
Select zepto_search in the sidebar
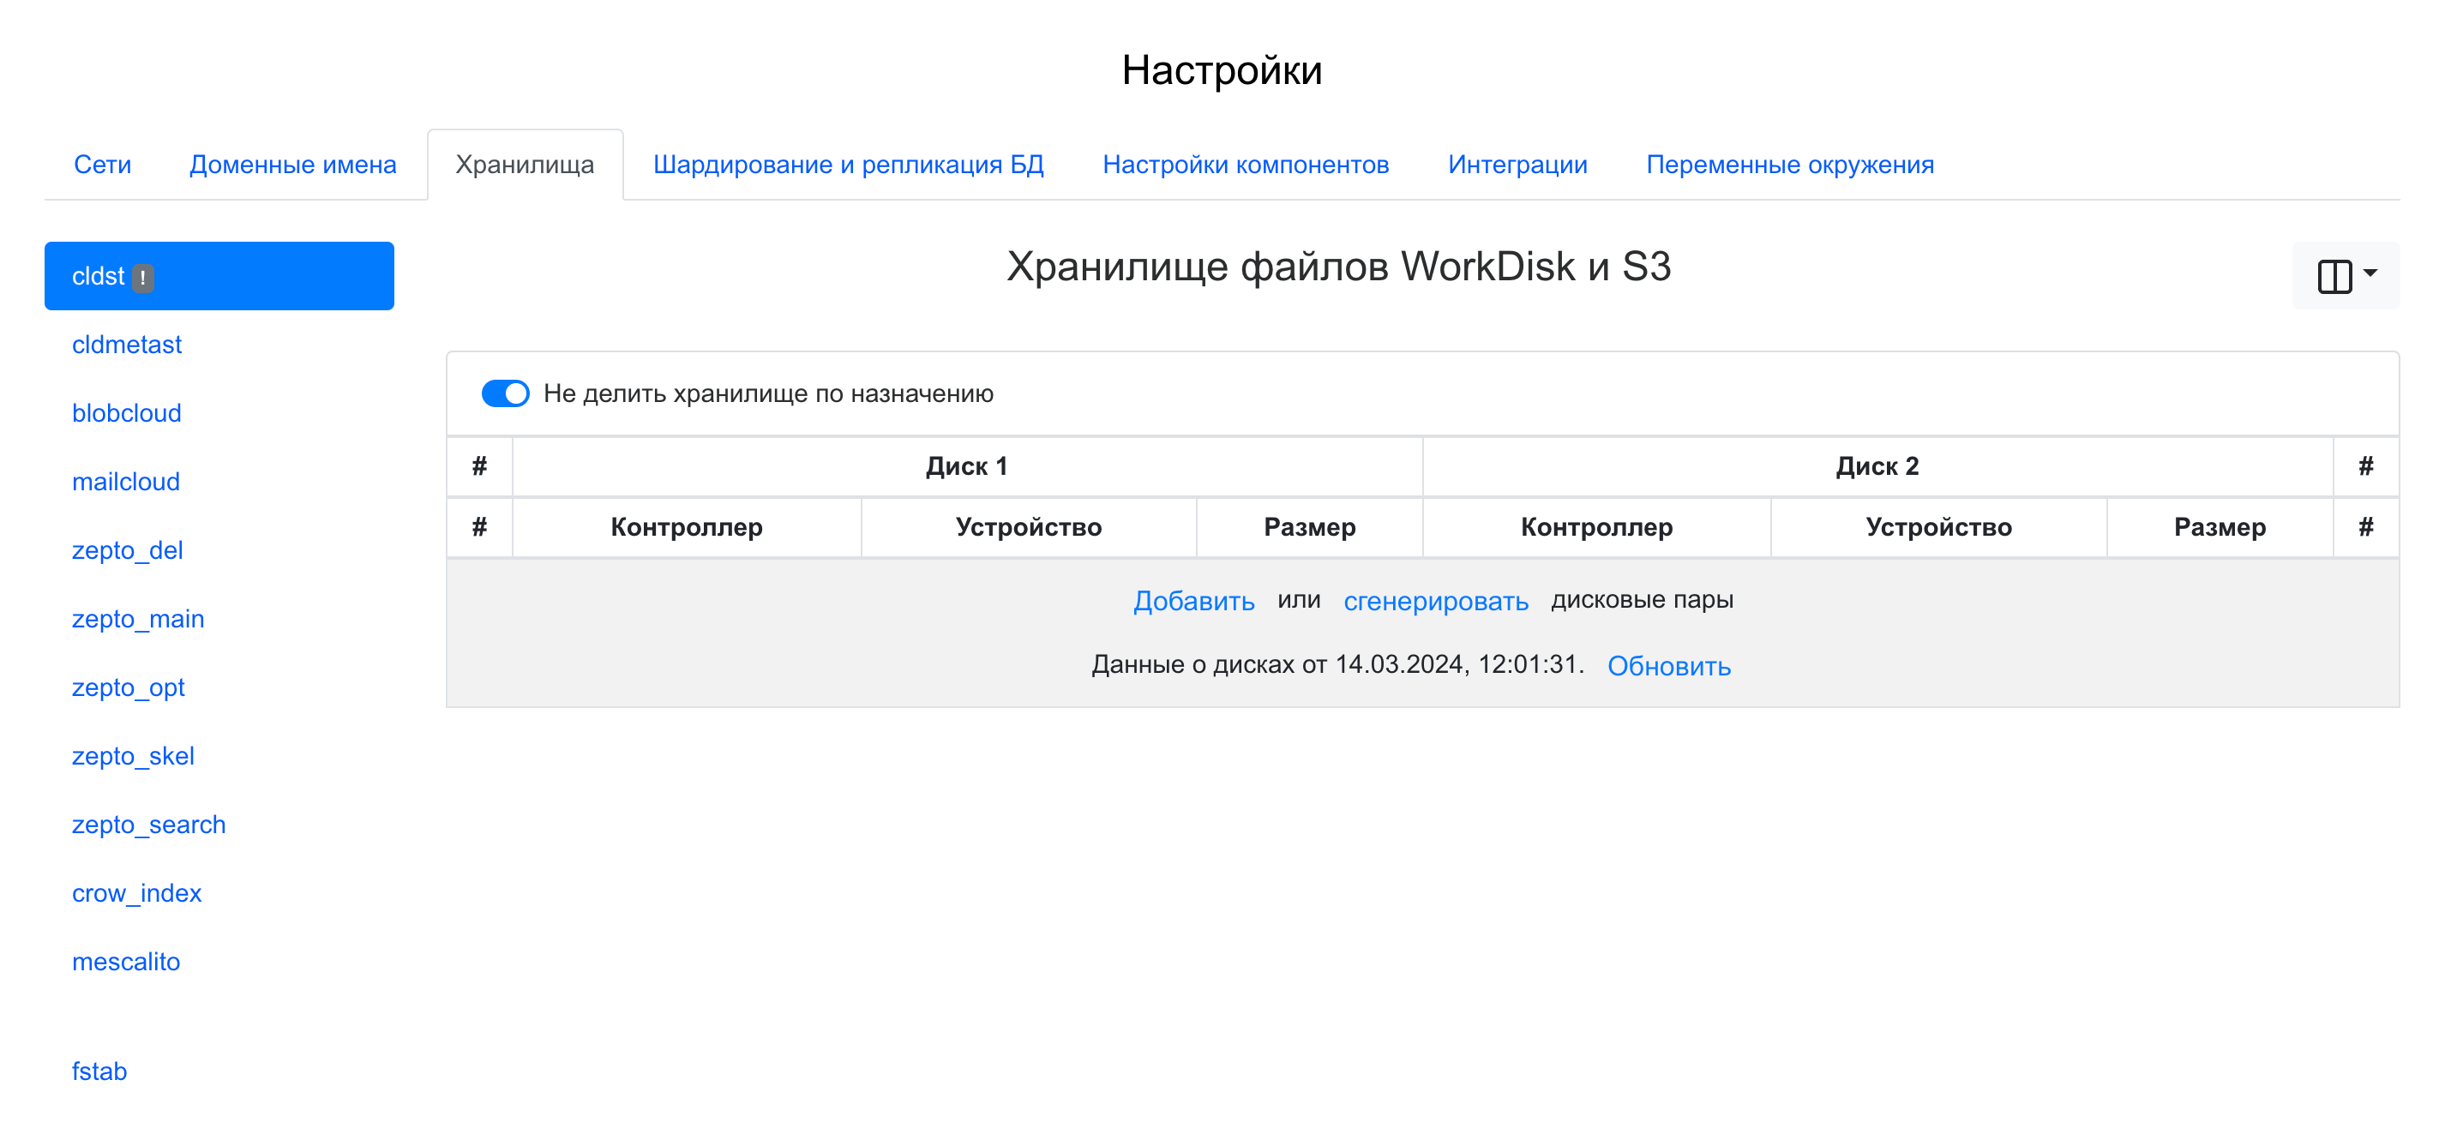148,825
